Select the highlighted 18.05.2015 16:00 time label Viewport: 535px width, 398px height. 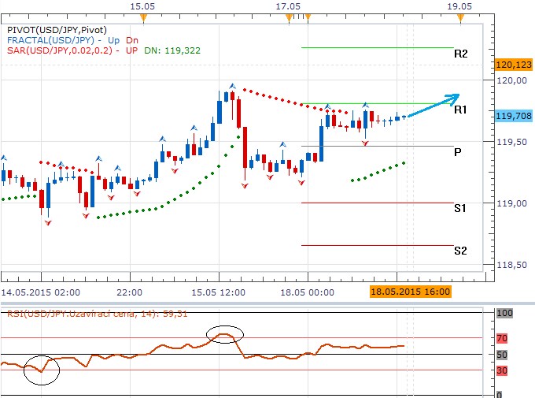coord(411,291)
